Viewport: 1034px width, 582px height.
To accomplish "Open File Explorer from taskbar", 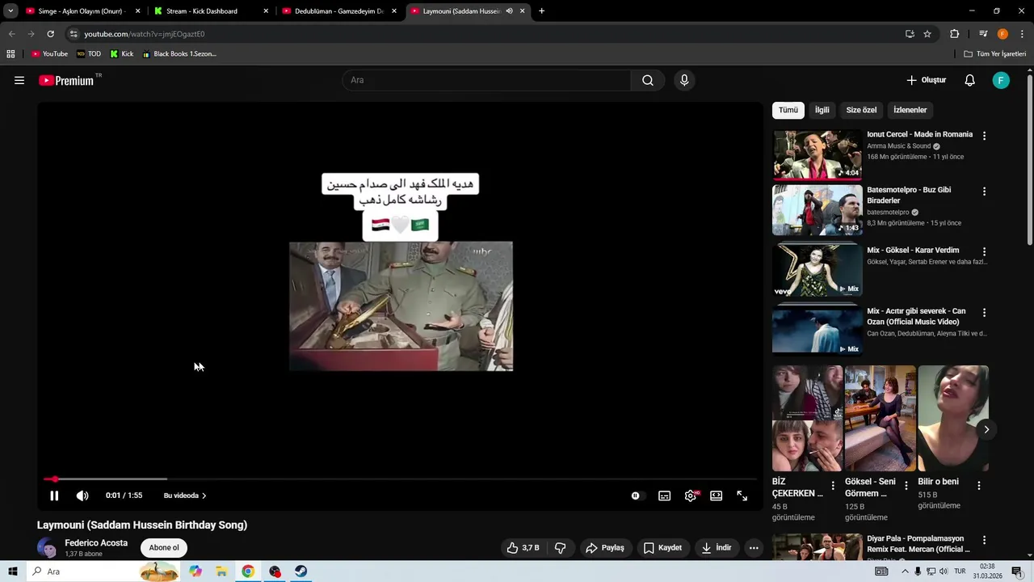I will point(221,571).
